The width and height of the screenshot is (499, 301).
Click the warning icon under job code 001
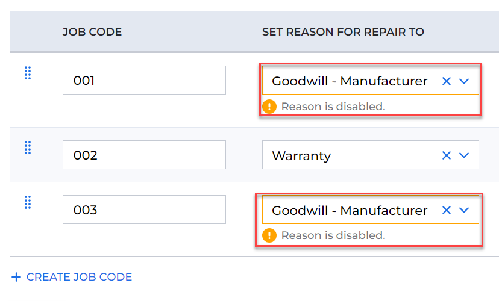pos(269,107)
